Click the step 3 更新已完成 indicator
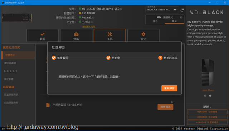Viewport: 229px width, 131px height. 160,58
